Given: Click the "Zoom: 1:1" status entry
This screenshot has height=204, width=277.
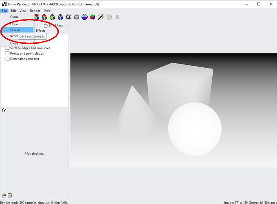Looking at the screenshot, I should click(256, 202).
